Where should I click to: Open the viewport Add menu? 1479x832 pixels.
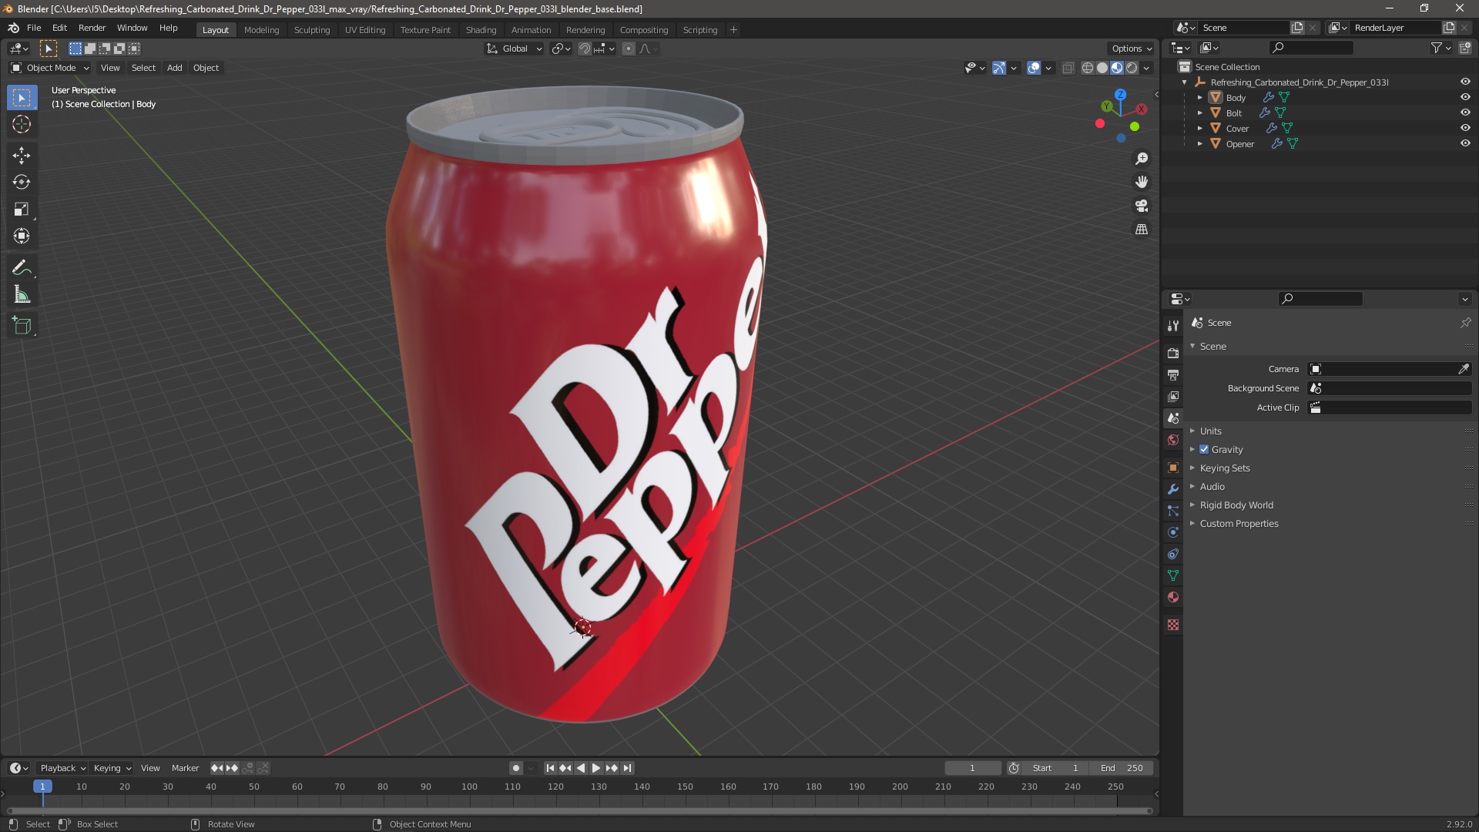[x=175, y=68]
